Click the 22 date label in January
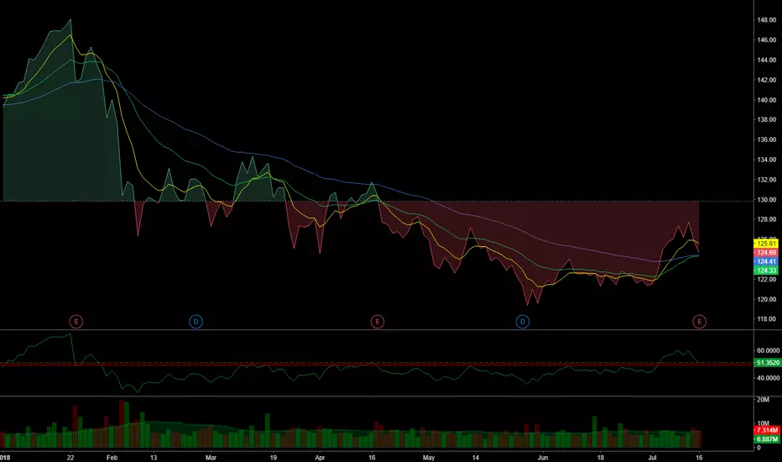This screenshot has width=782, height=462. tap(70, 458)
